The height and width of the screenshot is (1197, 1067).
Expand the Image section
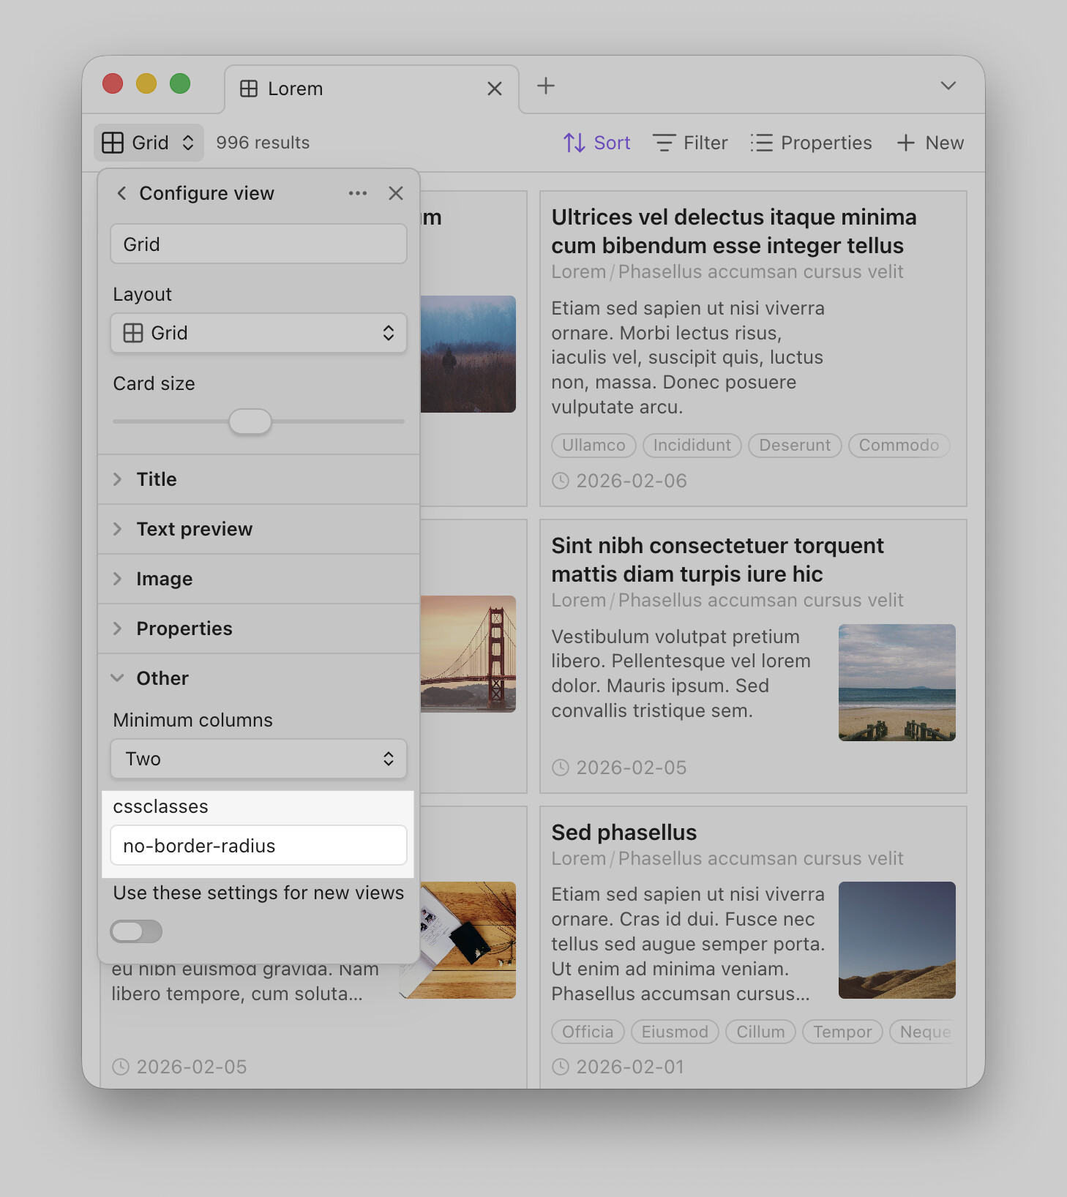(x=164, y=579)
